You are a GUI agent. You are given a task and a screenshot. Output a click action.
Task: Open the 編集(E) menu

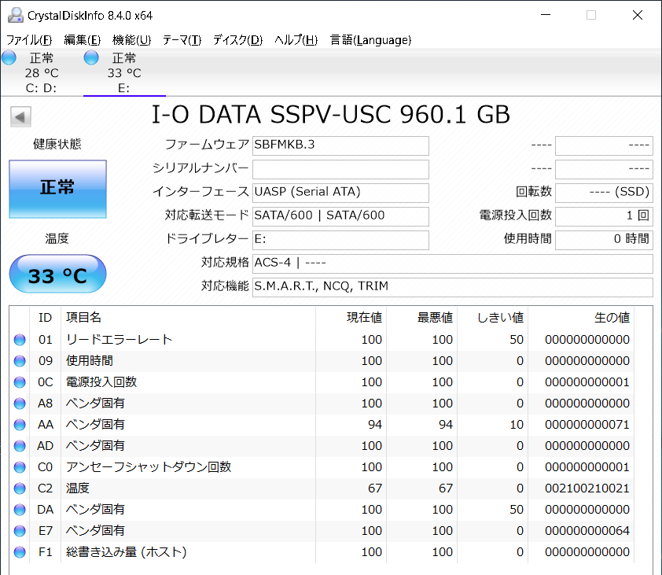coord(83,40)
